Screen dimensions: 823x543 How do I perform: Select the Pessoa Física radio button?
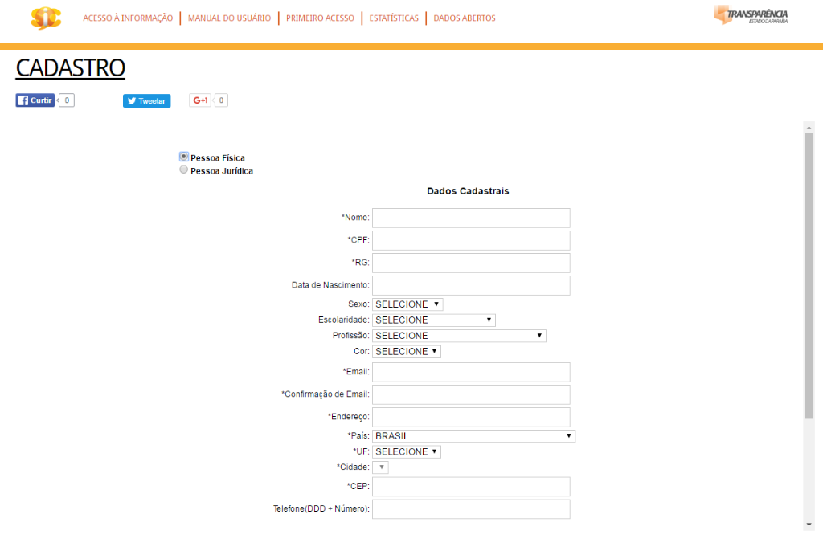click(184, 157)
